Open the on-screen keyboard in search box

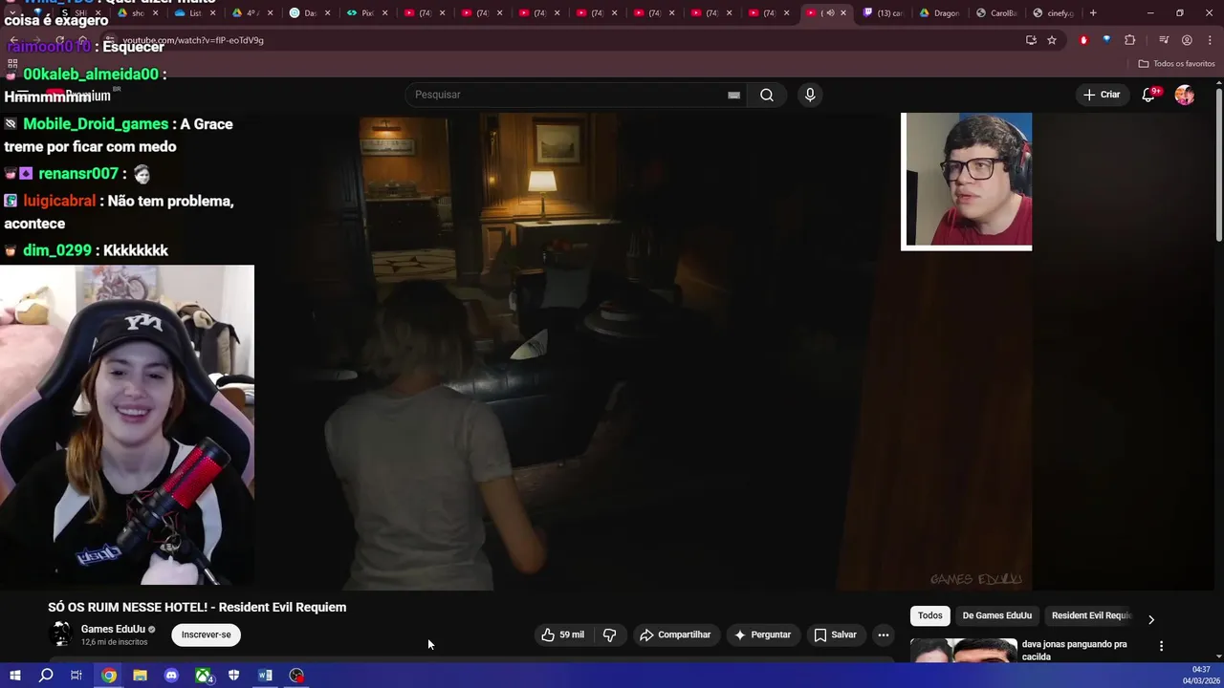[733, 95]
